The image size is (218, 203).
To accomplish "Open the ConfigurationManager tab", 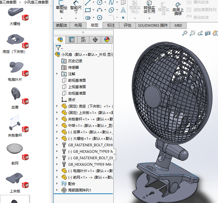I will 83,40.
